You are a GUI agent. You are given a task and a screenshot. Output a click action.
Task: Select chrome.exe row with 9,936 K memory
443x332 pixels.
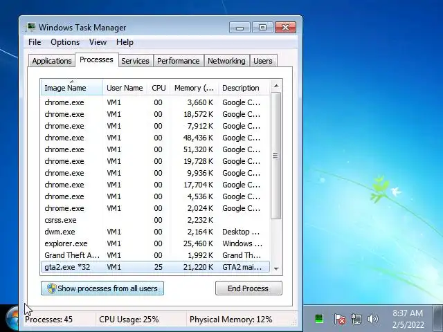(x=155, y=173)
